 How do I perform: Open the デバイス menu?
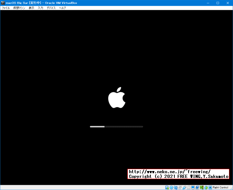coord(51,8)
